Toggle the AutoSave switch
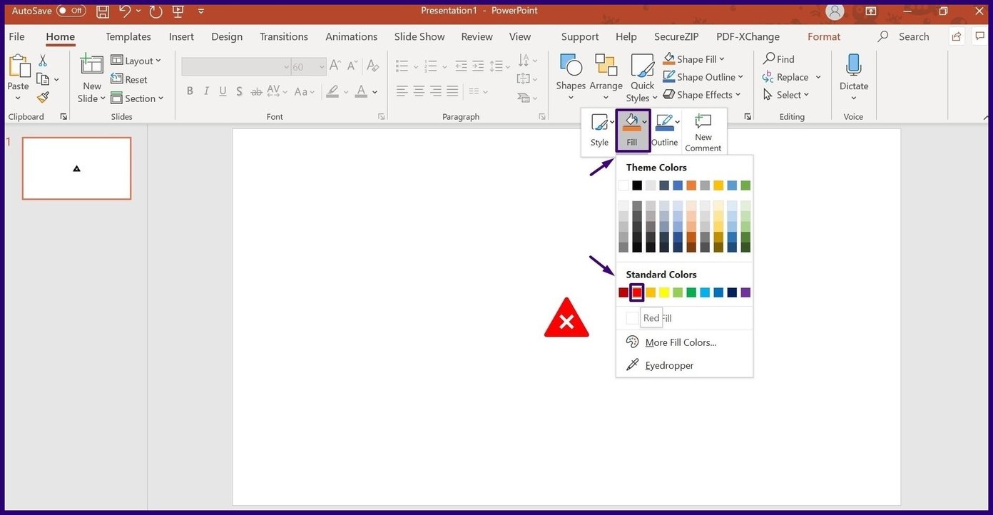The image size is (993, 515). coord(71,11)
